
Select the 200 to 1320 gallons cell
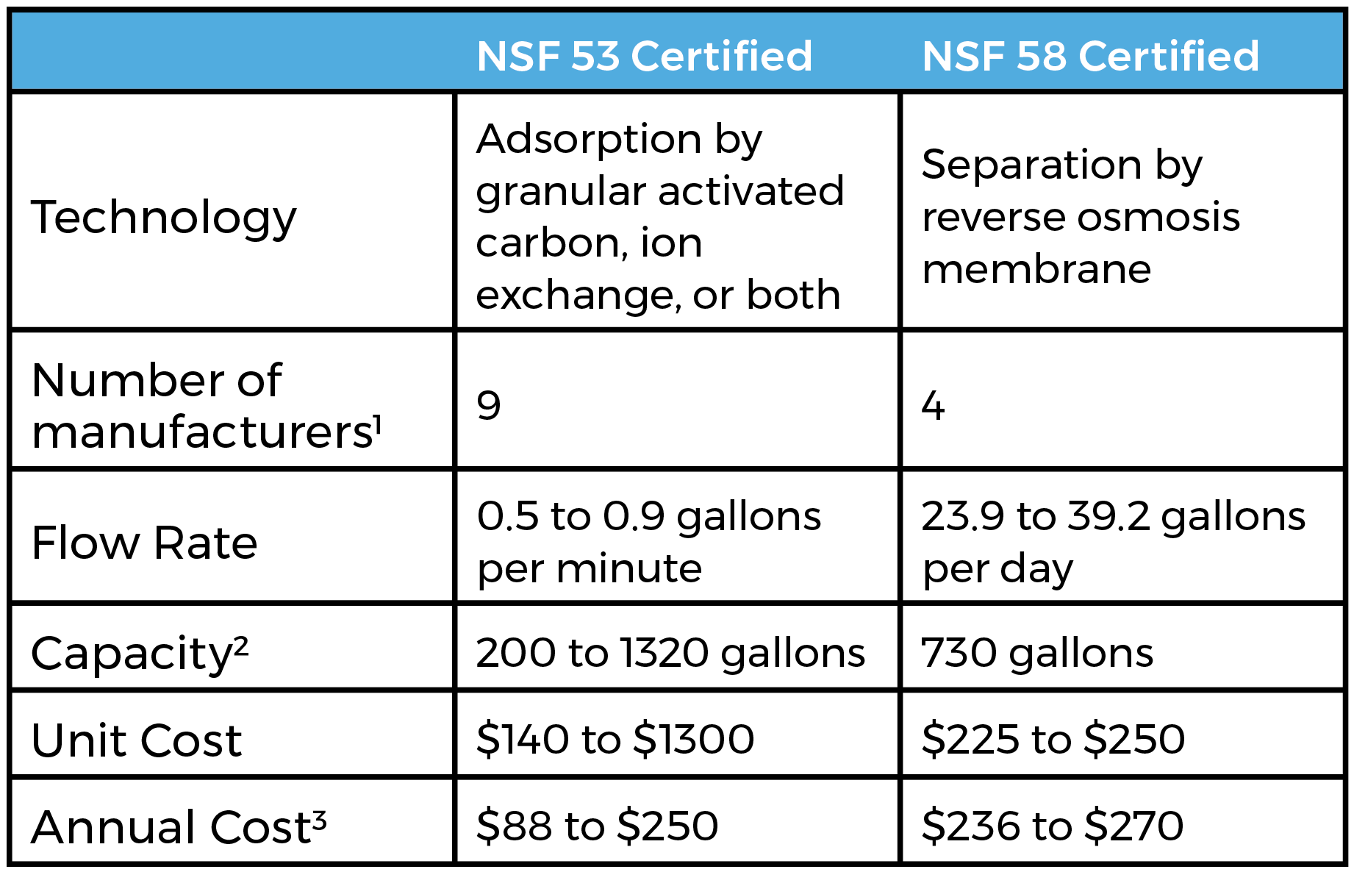tap(670, 653)
